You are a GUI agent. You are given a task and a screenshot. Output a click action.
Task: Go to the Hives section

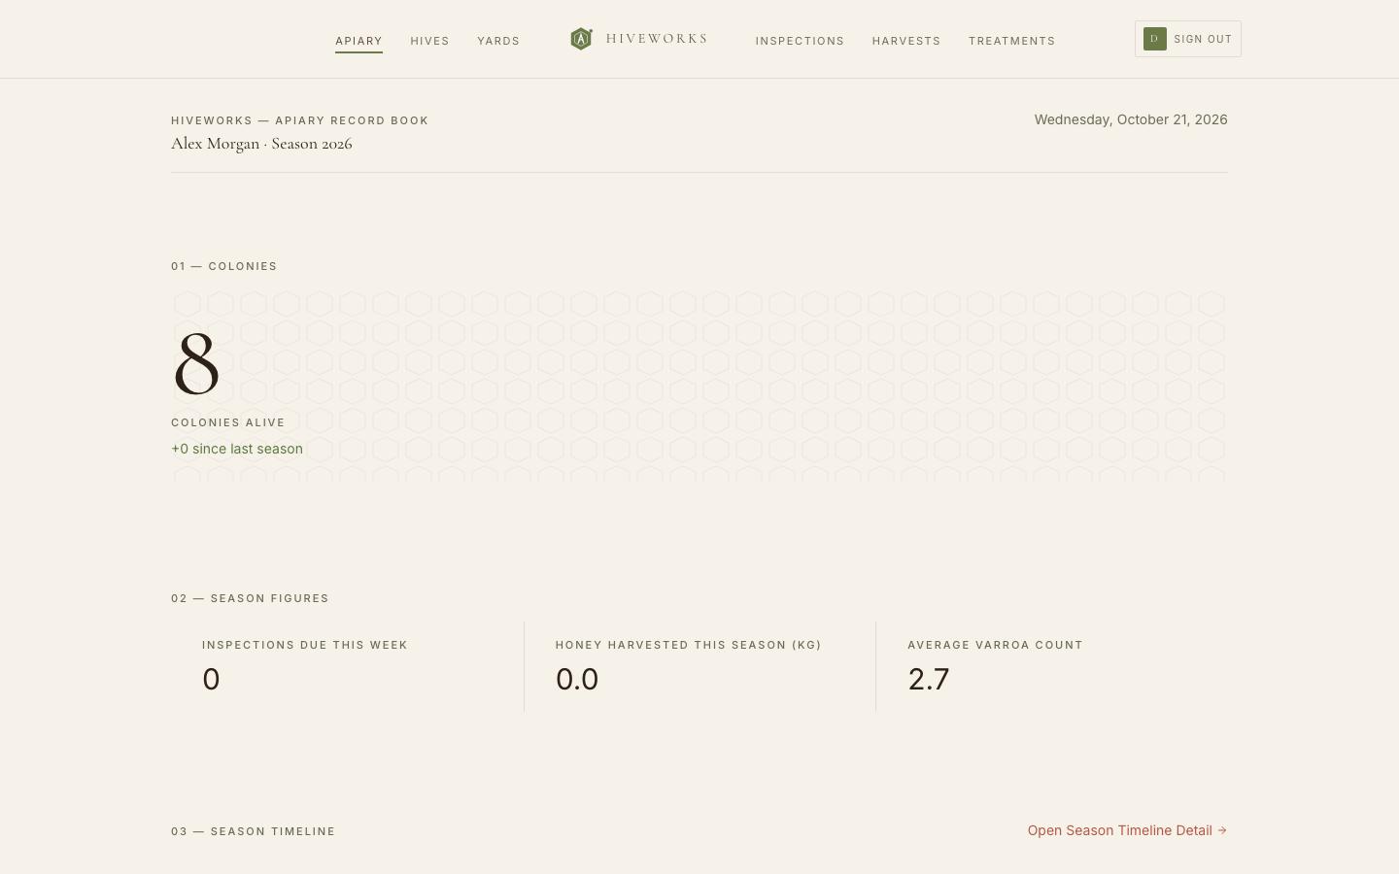(429, 41)
